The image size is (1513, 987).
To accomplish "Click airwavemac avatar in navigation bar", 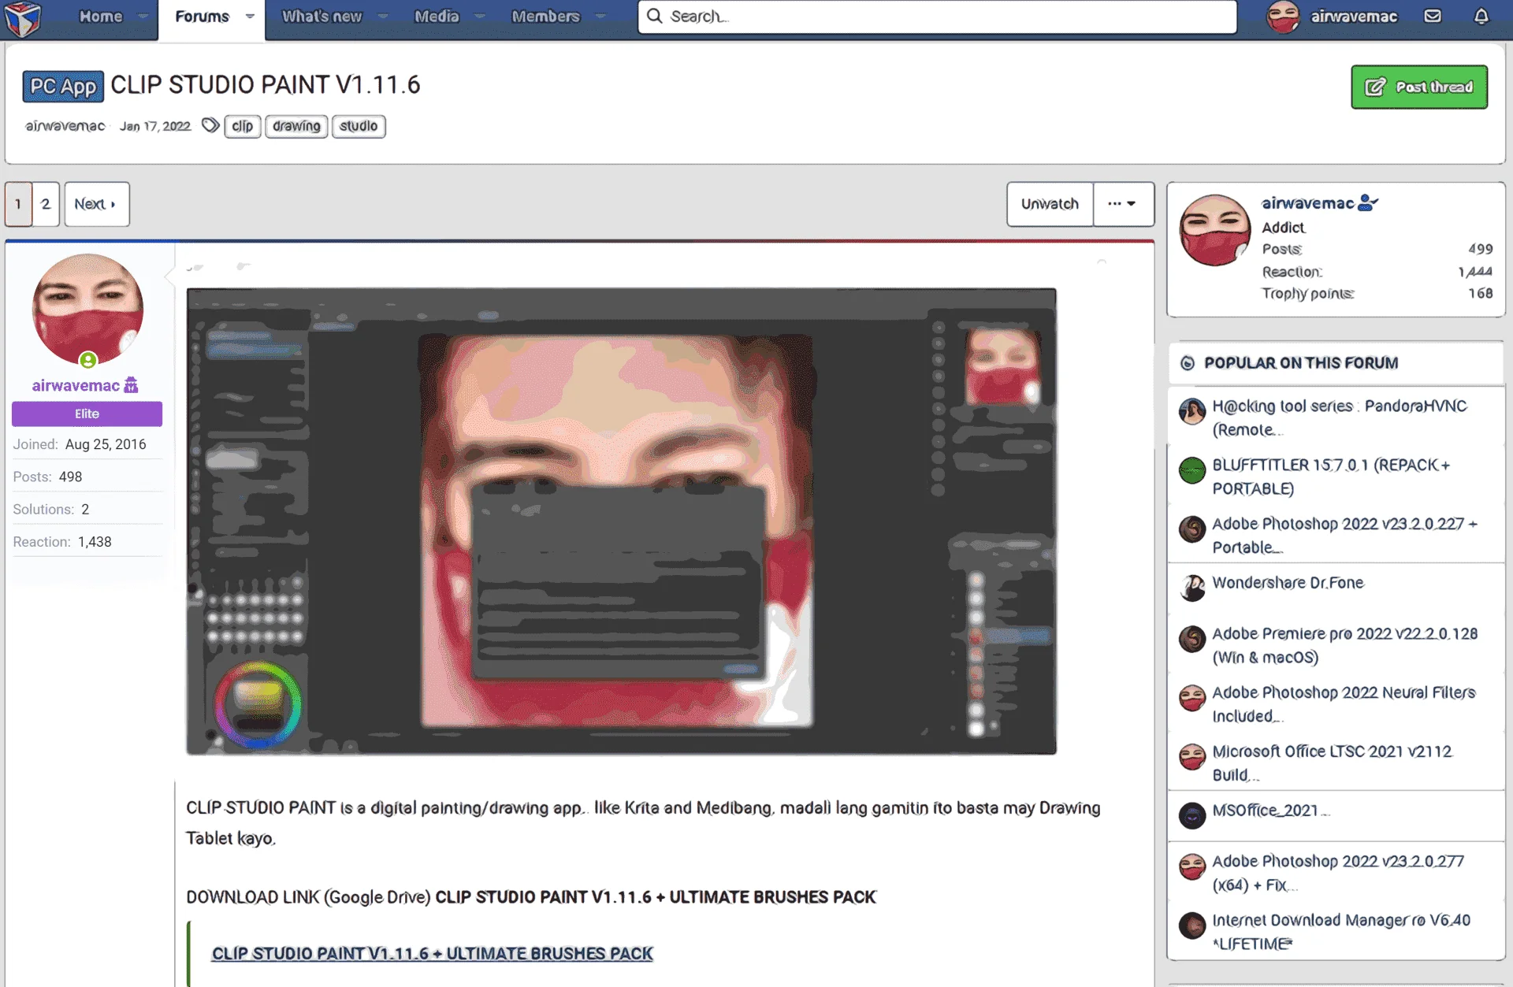I will tap(1282, 17).
